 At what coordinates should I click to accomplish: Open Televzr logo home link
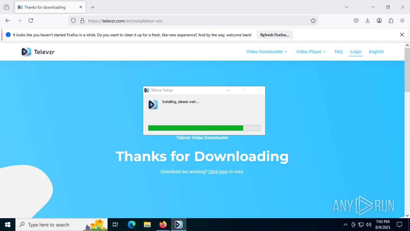38,52
